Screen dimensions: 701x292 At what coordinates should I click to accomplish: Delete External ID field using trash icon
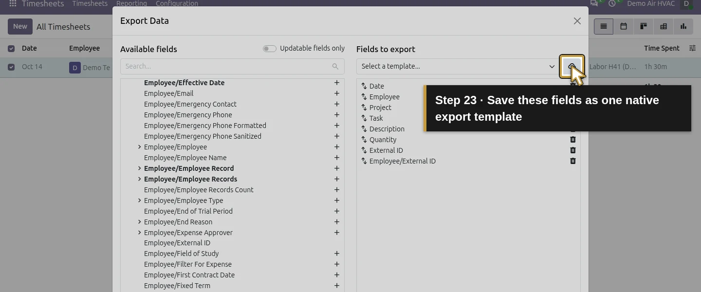click(x=573, y=150)
